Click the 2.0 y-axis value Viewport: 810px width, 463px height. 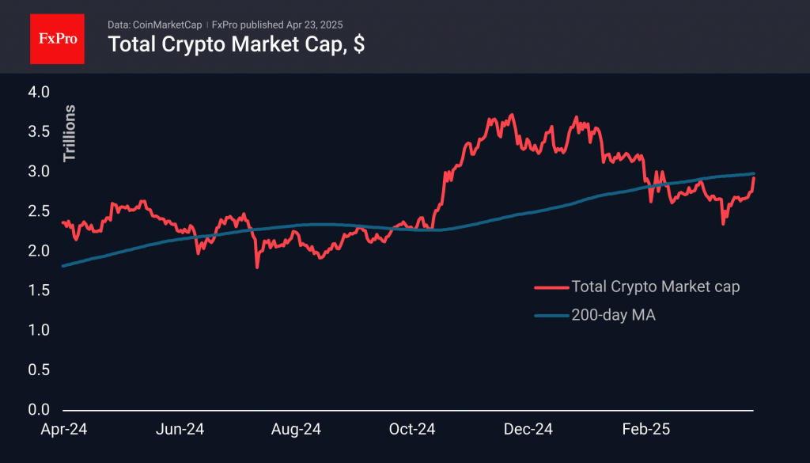(40, 251)
